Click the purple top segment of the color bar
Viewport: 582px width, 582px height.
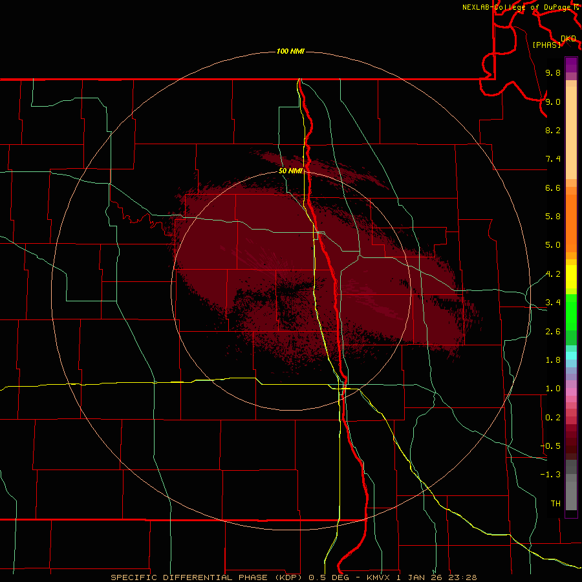(571, 65)
